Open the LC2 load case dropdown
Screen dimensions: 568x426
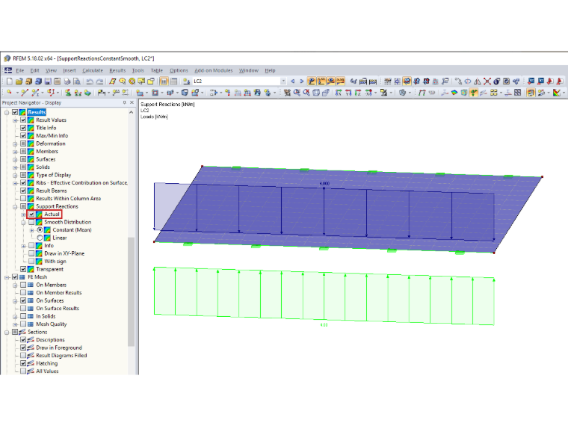coord(283,81)
